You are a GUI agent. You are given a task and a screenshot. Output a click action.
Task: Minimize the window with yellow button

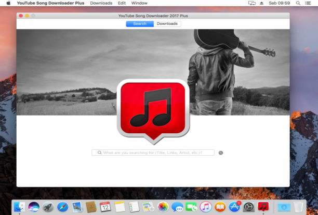pos(27,16)
